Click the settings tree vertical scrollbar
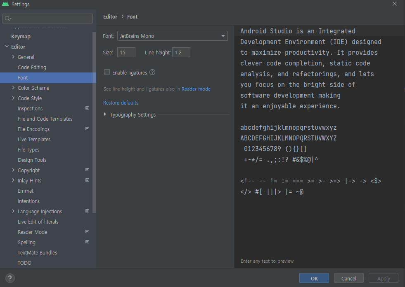 click(x=94, y=123)
